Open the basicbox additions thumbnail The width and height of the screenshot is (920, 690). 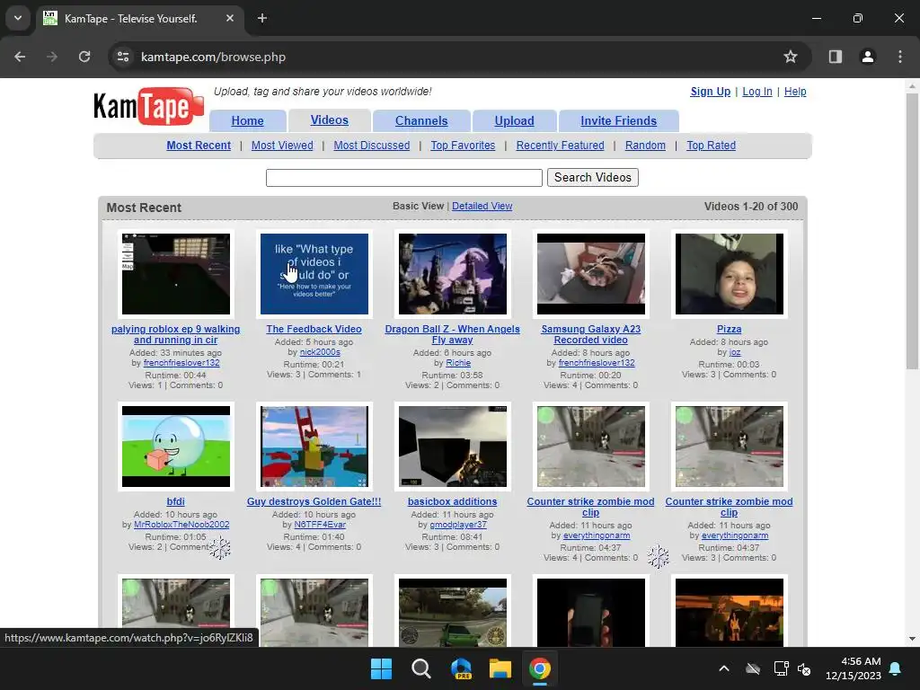tap(453, 447)
